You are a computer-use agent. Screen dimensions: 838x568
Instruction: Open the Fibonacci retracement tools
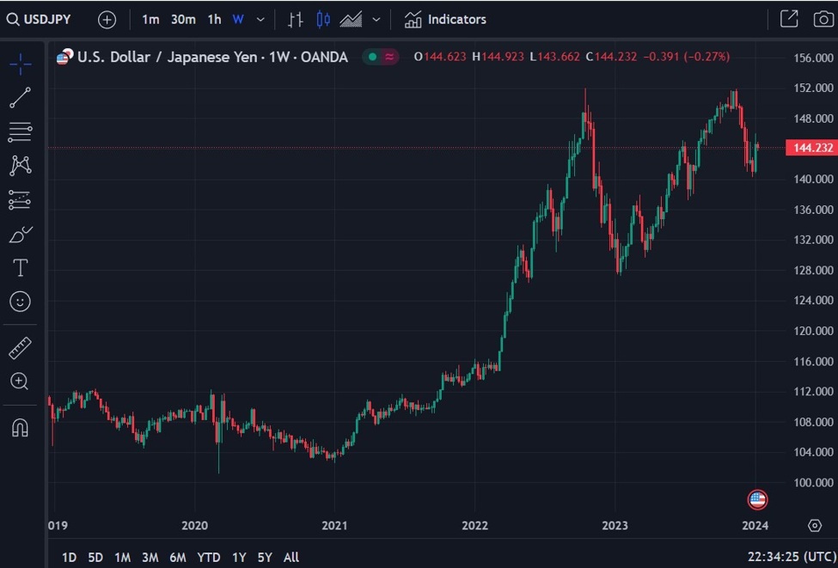[20, 131]
